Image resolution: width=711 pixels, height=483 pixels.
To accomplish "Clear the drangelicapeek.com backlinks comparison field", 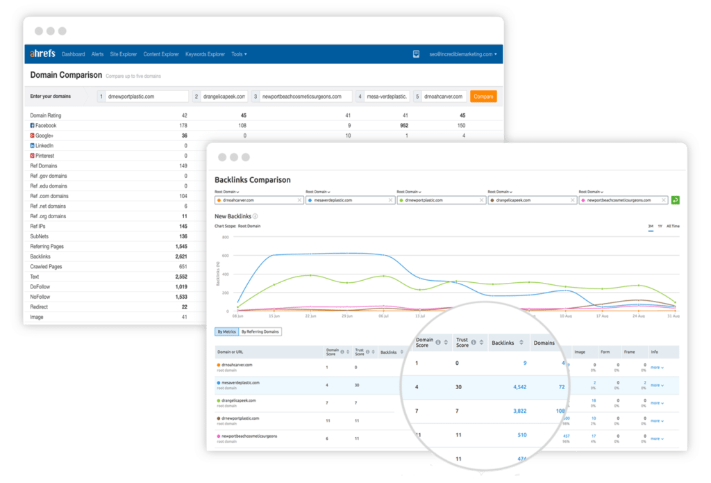I will point(573,200).
